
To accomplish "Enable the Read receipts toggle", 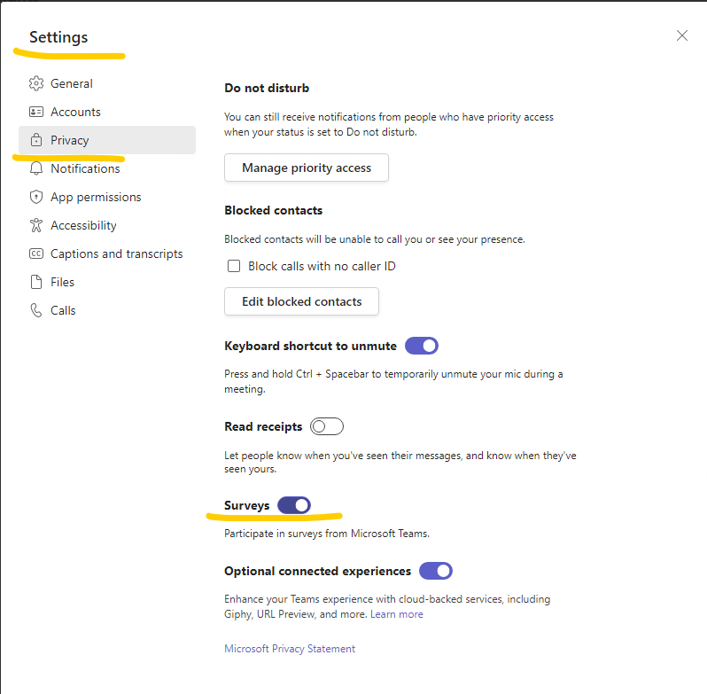I will coord(327,426).
